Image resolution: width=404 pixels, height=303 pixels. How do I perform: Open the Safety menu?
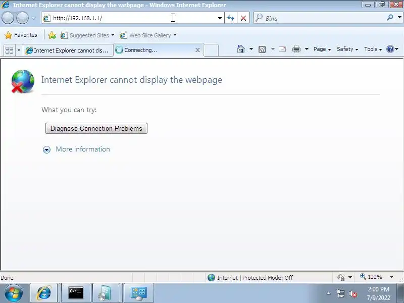point(347,49)
